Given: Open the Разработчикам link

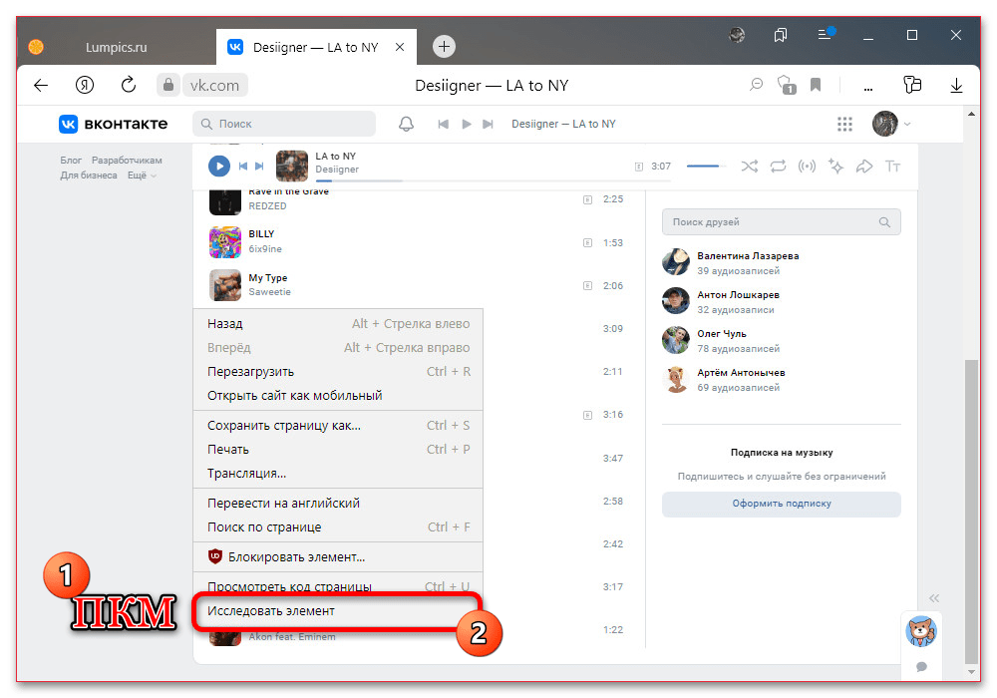Looking at the screenshot, I should click(127, 161).
